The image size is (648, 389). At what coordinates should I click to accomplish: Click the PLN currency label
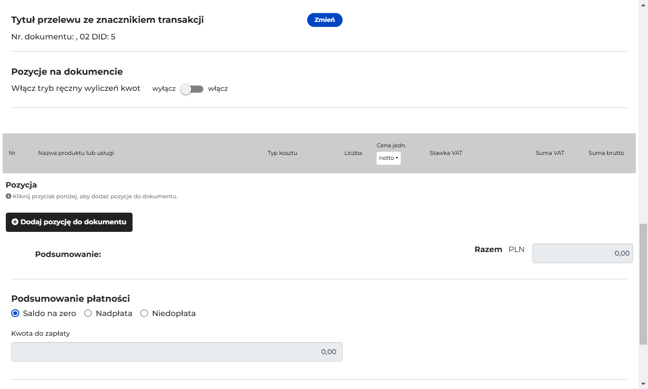[x=517, y=249]
